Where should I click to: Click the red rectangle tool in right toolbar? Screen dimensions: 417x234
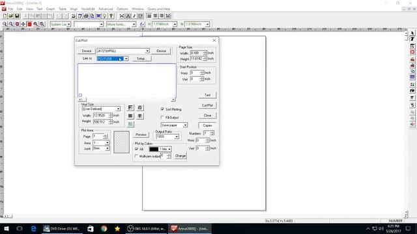pos(412,52)
